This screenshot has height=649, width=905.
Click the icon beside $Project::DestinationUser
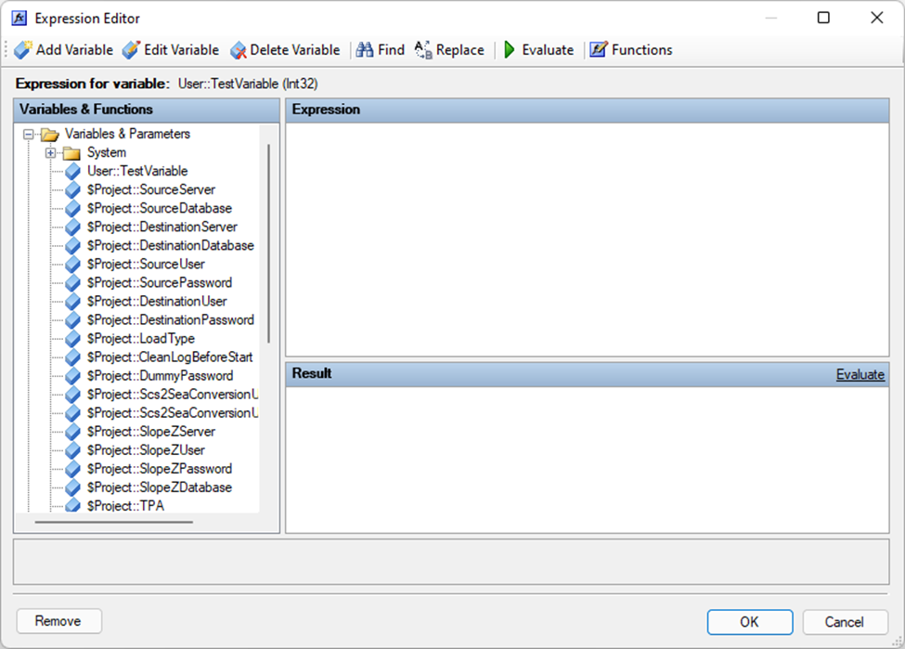pos(72,302)
